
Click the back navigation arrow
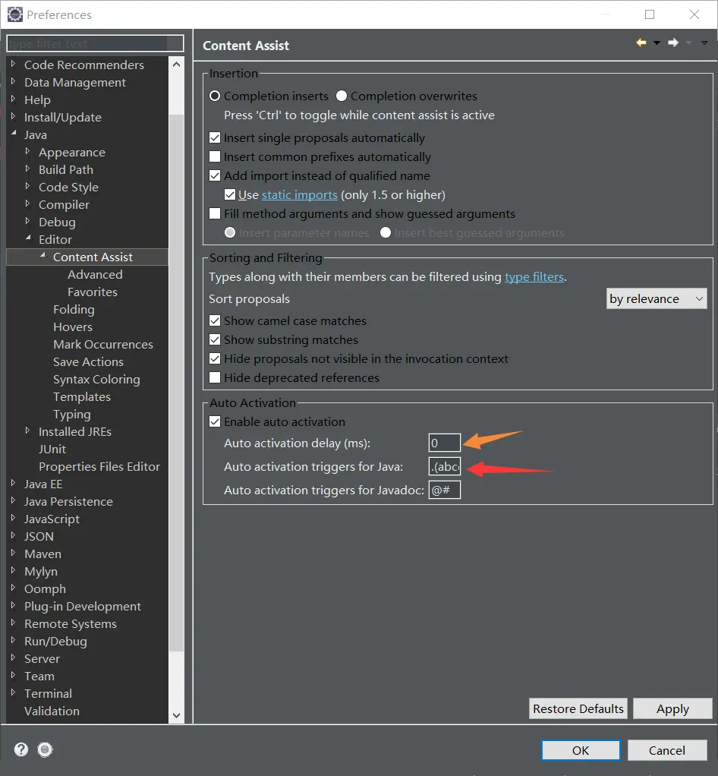pyautogui.click(x=641, y=43)
